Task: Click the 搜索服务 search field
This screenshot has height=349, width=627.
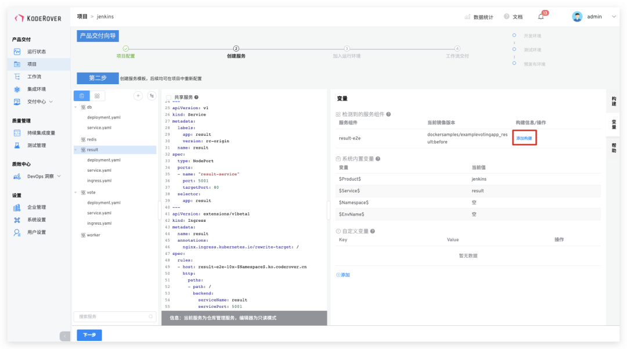Action: tap(115, 316)
